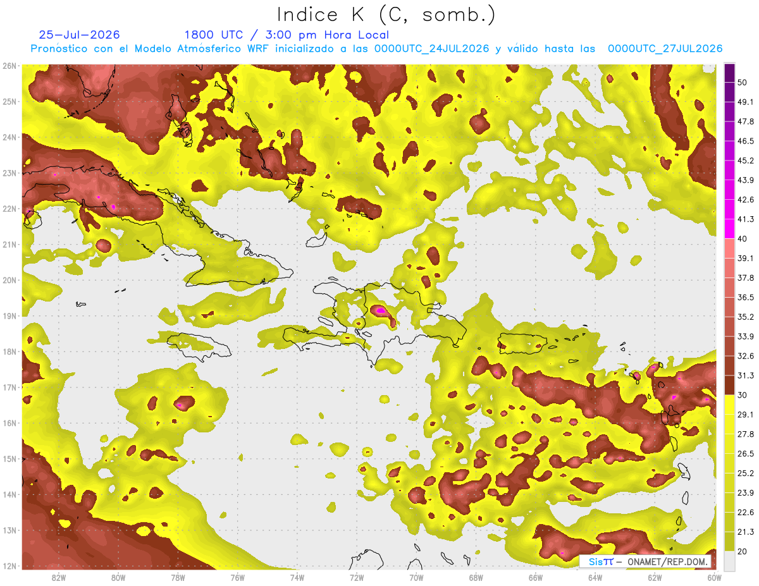Click the "18N" latitude label
The height and width of the screenshot is (586, 759).
(x=10, y=351)
